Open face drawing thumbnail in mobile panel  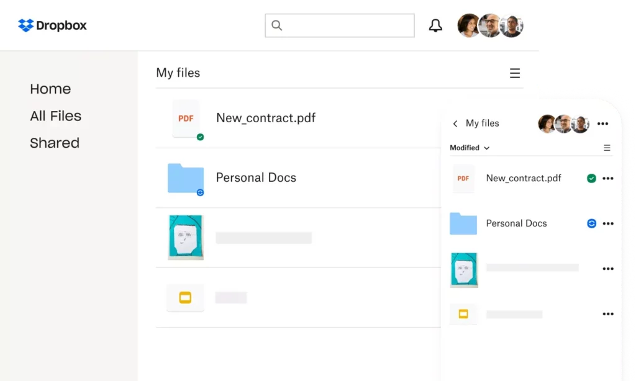click(x=464, y=270)
